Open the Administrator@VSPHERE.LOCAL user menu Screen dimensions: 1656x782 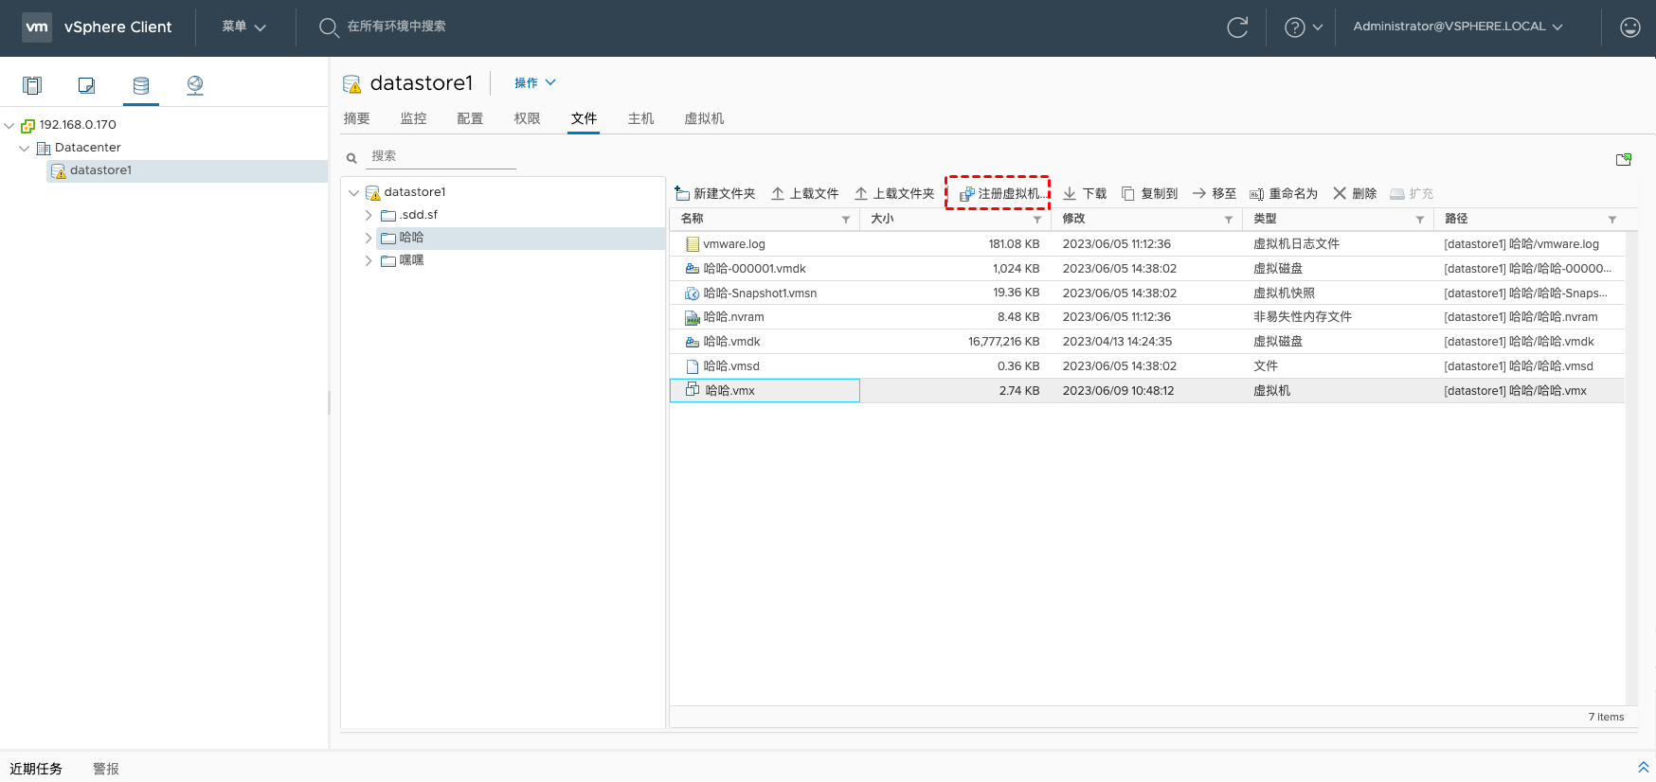click(x=1457, y=27)
